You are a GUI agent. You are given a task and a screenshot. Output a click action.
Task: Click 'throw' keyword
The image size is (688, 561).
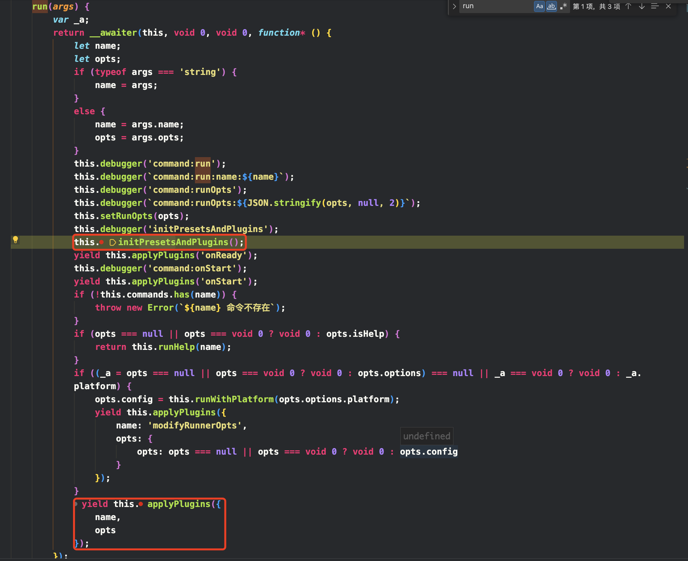(108, 308)
